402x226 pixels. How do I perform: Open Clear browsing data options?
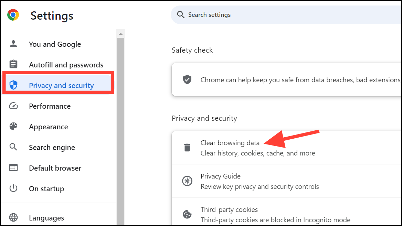pos(230,143)
